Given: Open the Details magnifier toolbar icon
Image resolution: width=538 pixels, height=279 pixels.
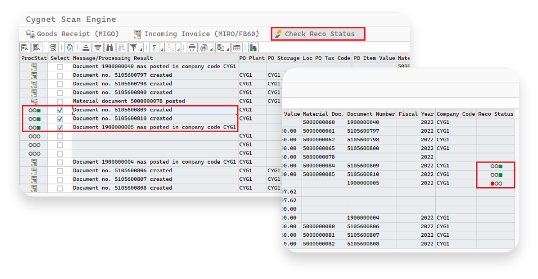Looking at the screenshot, I should coord(53,48).
